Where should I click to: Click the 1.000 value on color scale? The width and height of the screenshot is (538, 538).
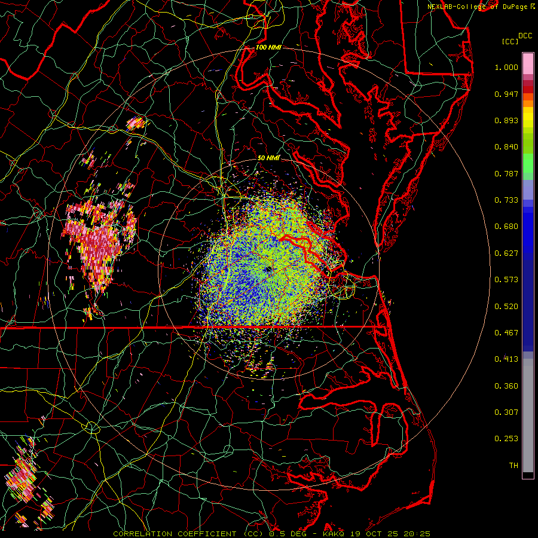coord(506,67)
